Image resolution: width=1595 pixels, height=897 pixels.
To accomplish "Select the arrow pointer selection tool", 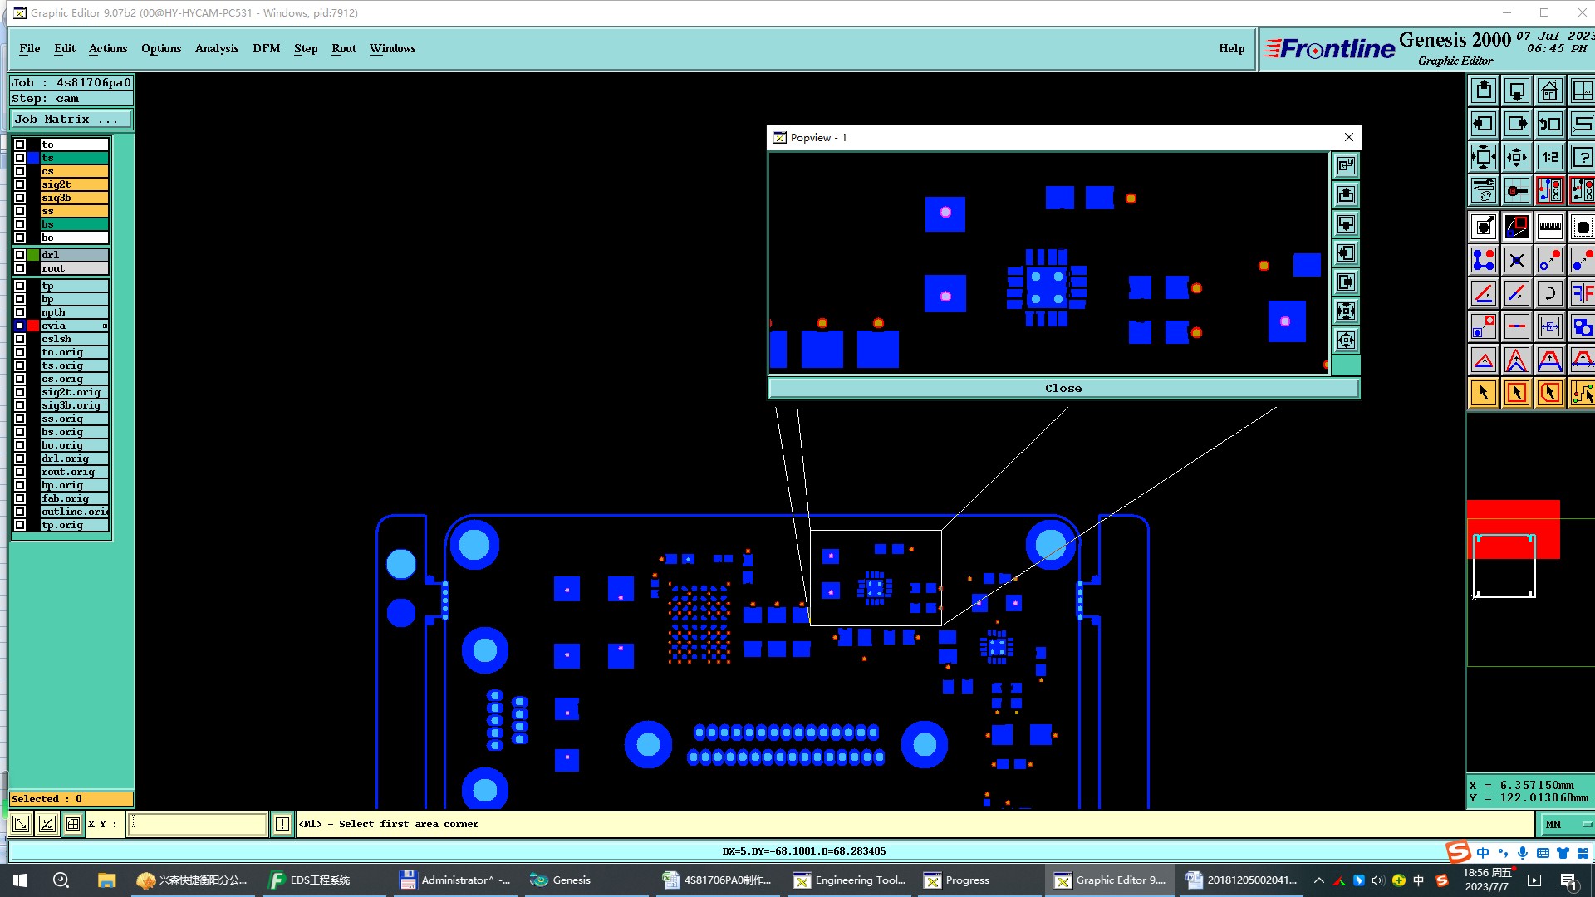I will [x=1484, y=393].
